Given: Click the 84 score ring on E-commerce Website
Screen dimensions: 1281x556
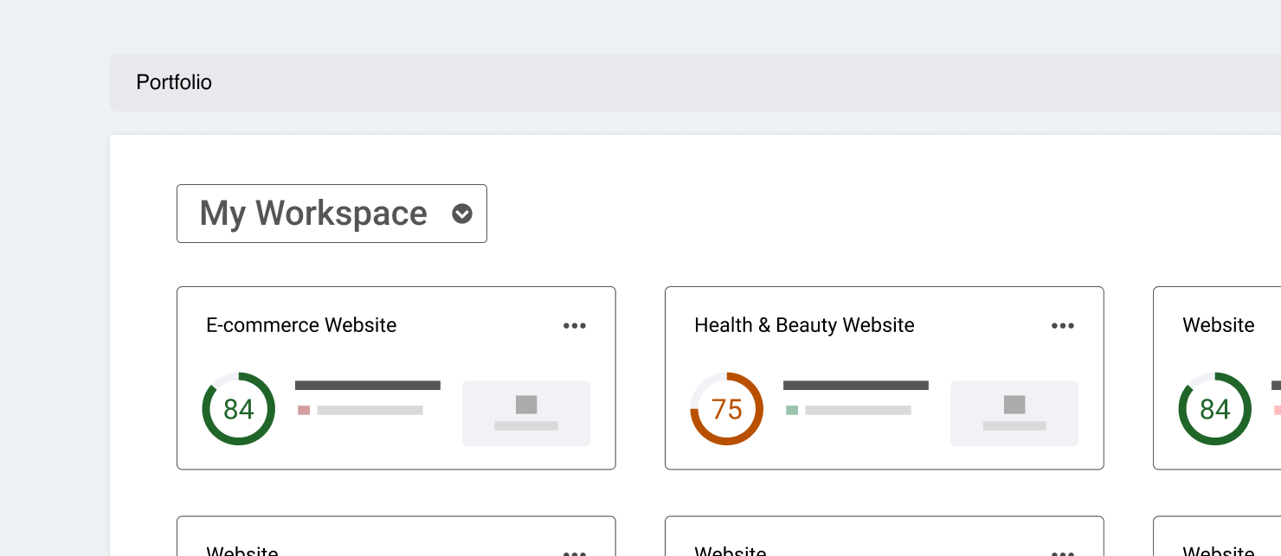Looking at the screenshot, I should [x=239, y=409].
